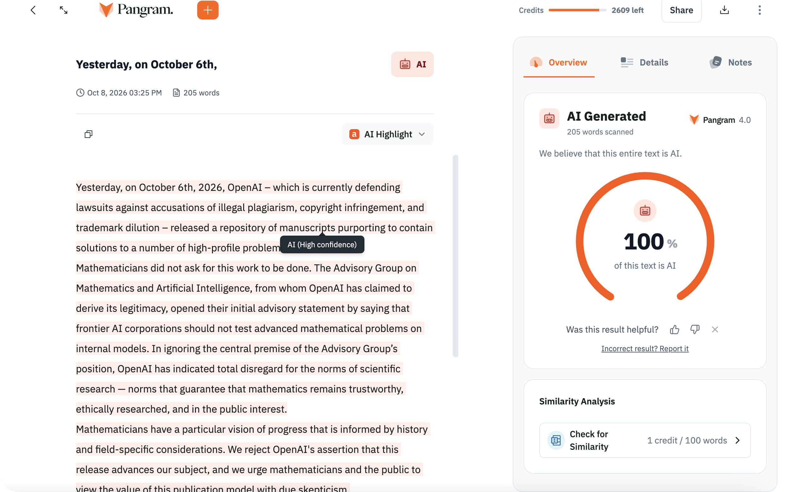Go back using the left arrow icon

[x=33, y=10]
